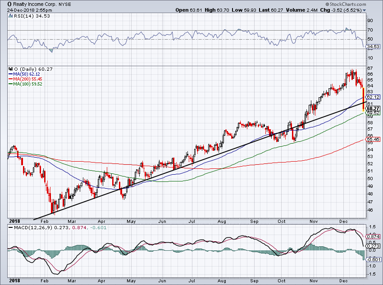This screenshot has height=285, width=383.
Task: Click the MA(100) 59.52 legend text
Action: [x=27, y=84]
